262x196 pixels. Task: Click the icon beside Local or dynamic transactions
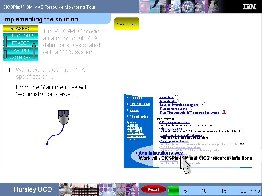203,105
